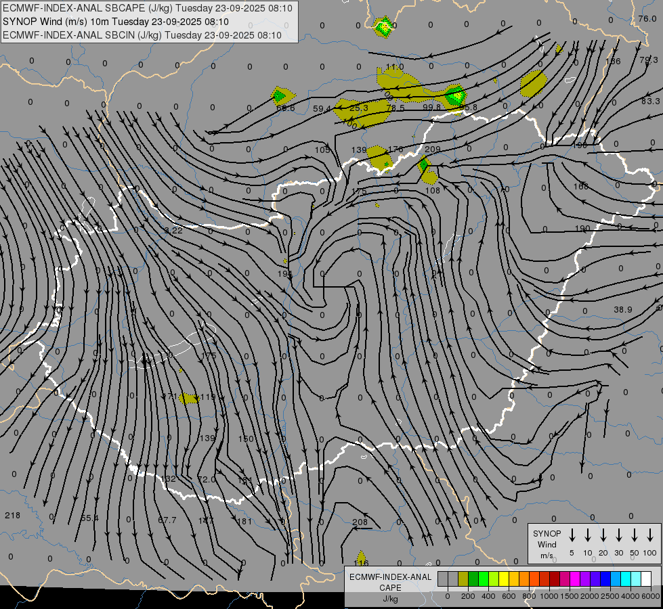Image resolution: width=663 pixels, height=609 pixels.
Task: Select the 20 m/s wind arrow in legend
Action: pyautogui.click(x=603, y=535)
